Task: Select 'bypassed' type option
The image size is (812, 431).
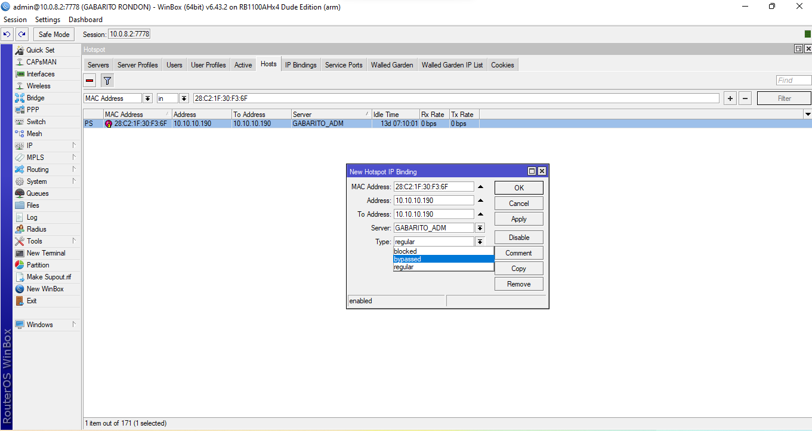Action: (443, 259)
